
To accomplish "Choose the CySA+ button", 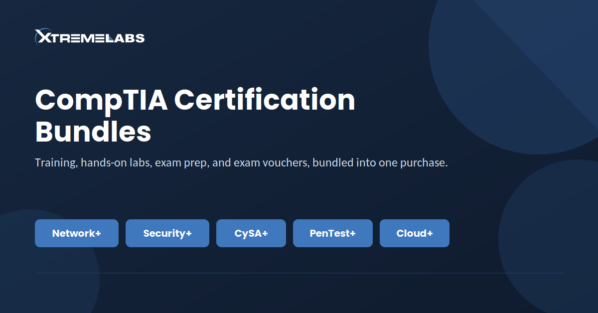I will [x=251, y=233].
